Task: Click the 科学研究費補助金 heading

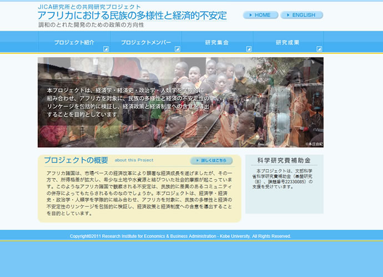Action: pyautogui.click(x=284, y=161)
